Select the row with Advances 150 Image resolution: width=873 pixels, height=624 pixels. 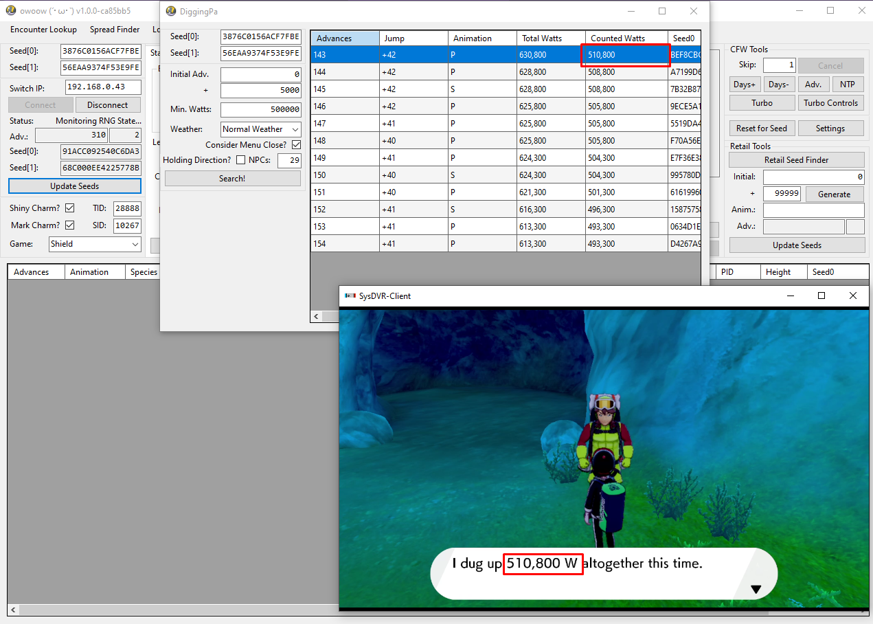[506, 175]
